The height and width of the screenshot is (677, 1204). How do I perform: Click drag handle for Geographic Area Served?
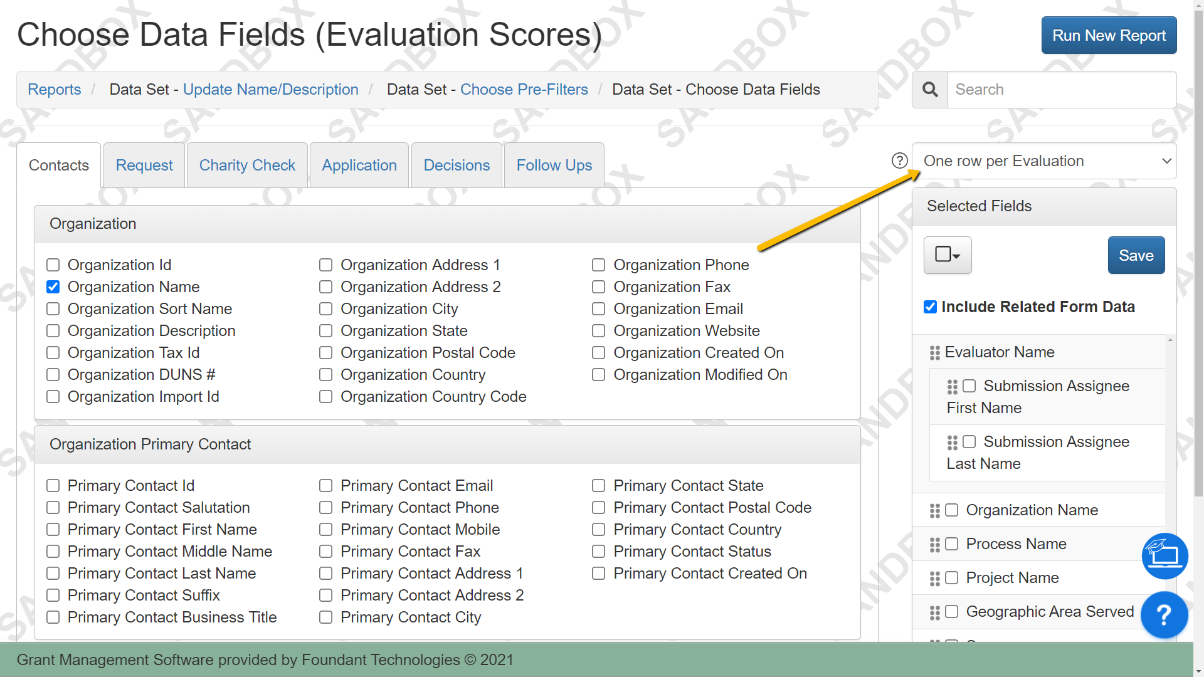tap(935, 612)
